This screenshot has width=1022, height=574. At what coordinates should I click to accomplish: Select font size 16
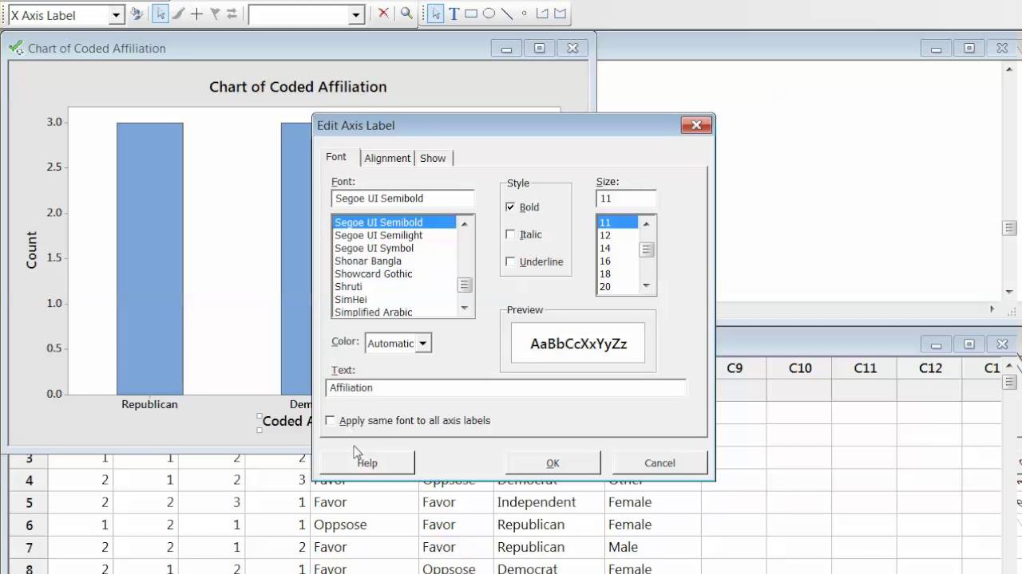pyautogui.click(x=617, y=261)
